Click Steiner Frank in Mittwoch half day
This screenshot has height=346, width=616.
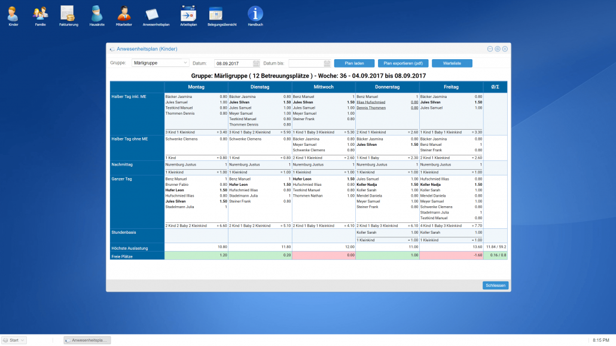click(304, 119)
